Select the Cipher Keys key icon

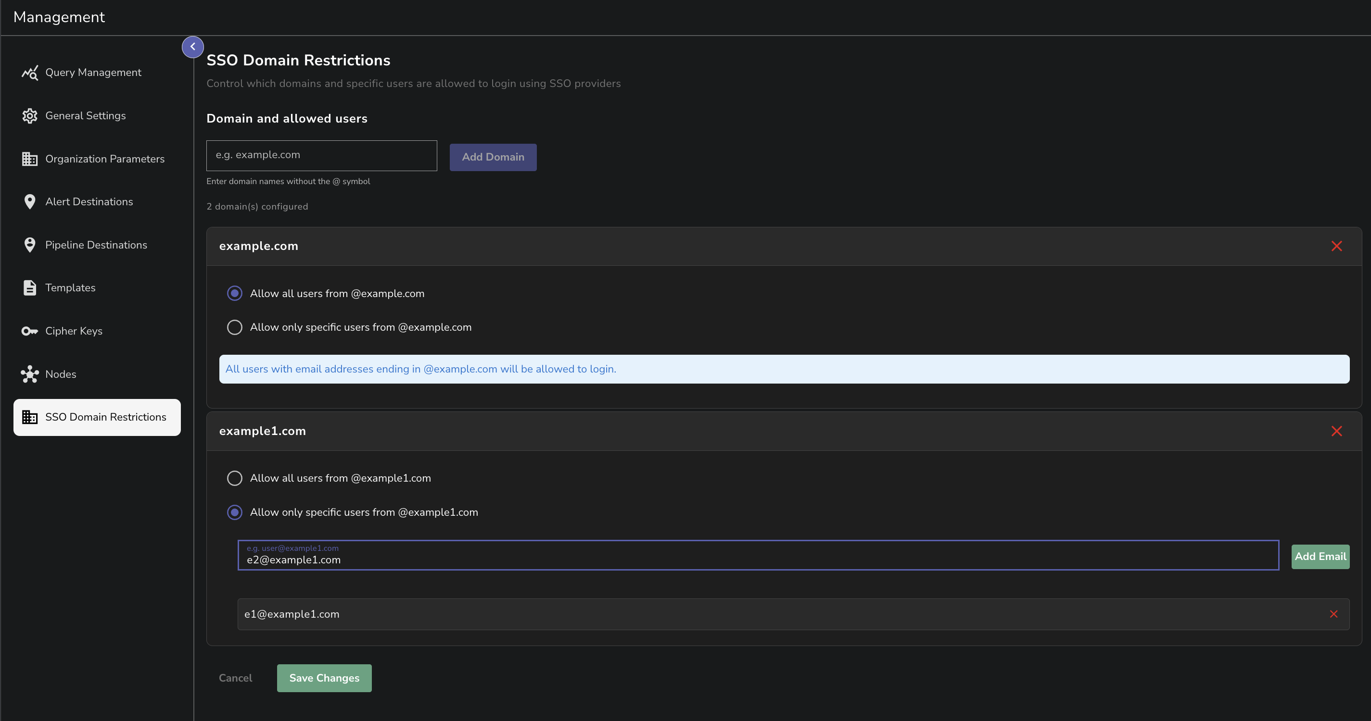click(x=30, y=331)
